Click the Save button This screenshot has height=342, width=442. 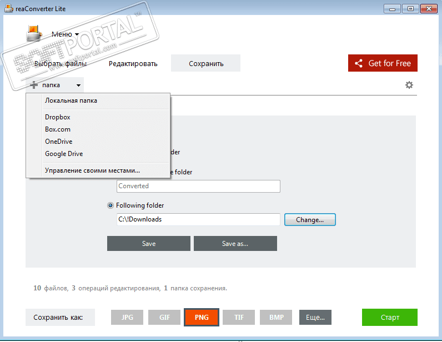point(149,244)
